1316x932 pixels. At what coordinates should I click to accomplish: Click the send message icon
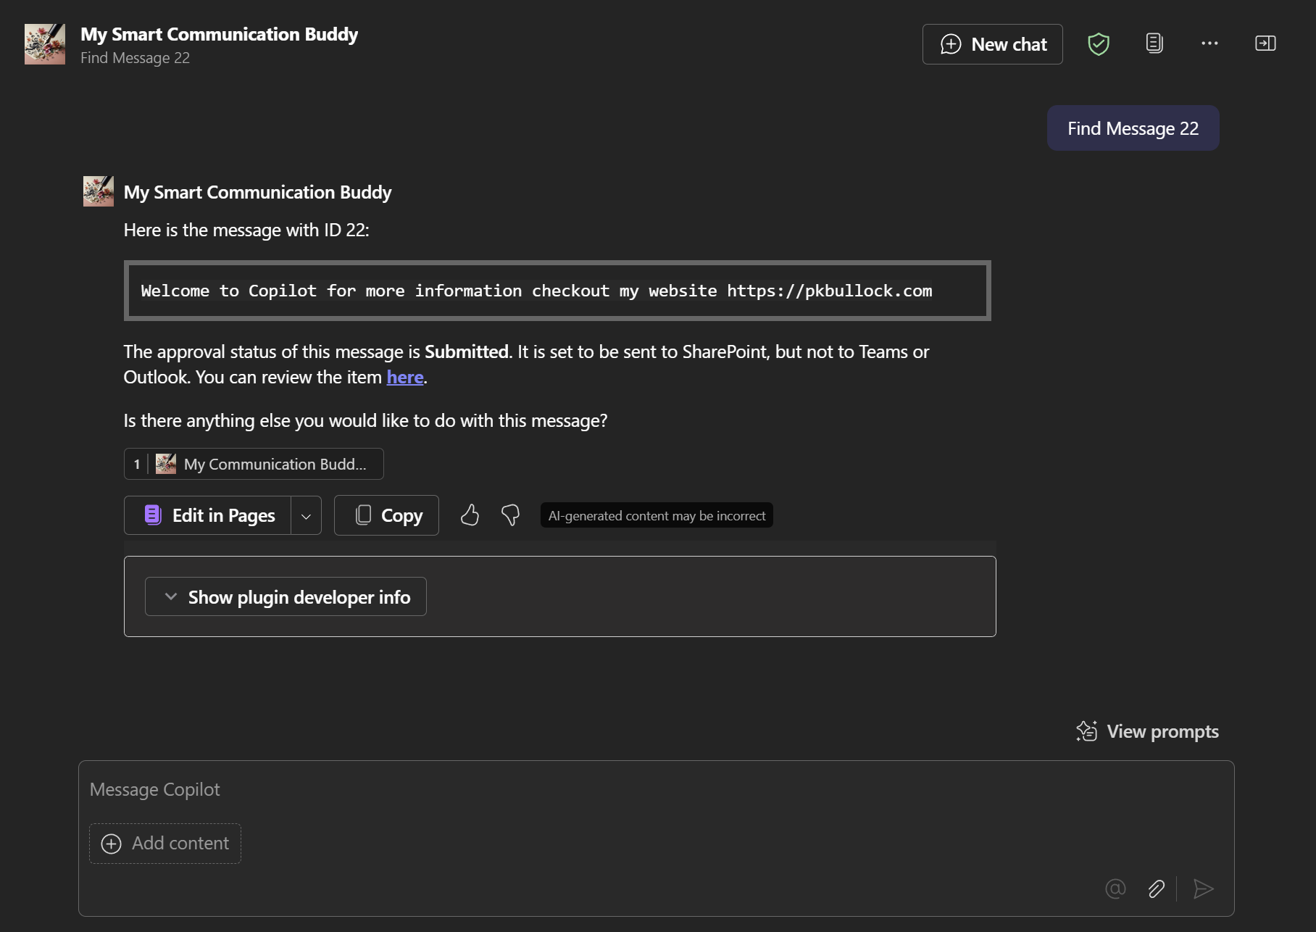[x=1204, y=889]
